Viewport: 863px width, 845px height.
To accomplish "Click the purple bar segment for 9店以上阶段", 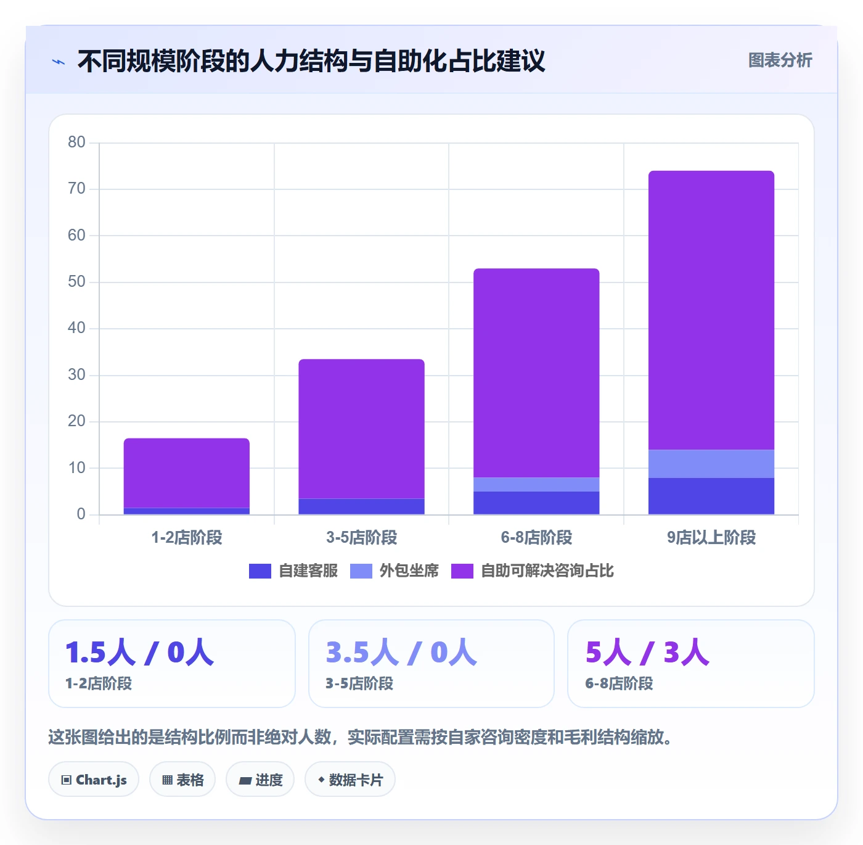I will [711, 310].
